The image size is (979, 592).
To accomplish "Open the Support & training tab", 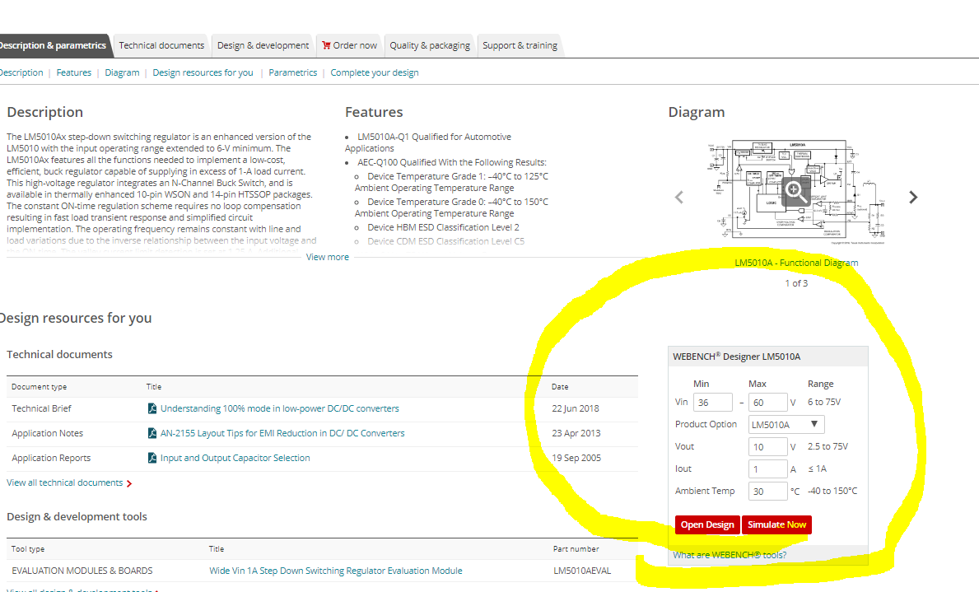I will click(520, 45).
